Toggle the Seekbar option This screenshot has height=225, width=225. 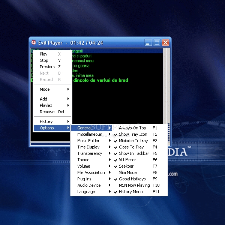(140, 166)
